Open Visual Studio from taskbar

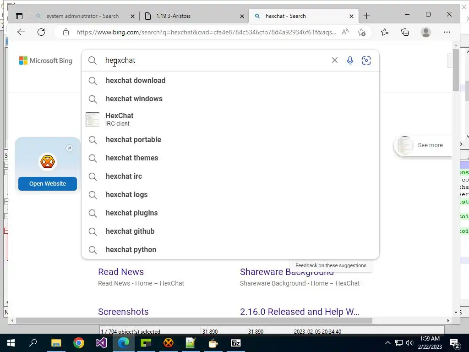tap(101, 343)
